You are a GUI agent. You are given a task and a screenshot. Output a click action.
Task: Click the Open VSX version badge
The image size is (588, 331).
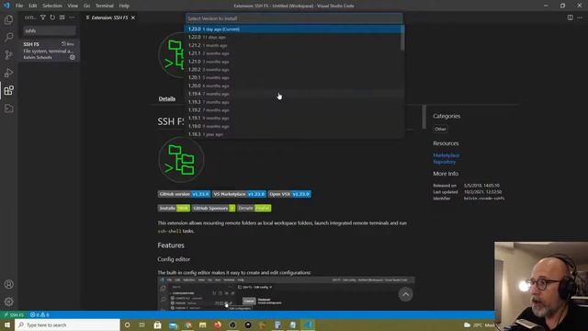pos(289,194)
